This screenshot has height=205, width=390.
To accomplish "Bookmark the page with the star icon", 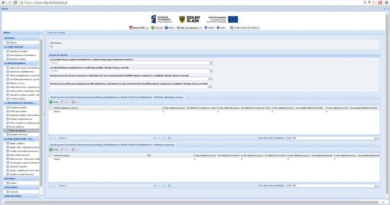I will click(x=374, y=3).
